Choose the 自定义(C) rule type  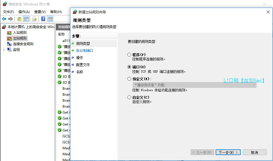coord(129,97)
